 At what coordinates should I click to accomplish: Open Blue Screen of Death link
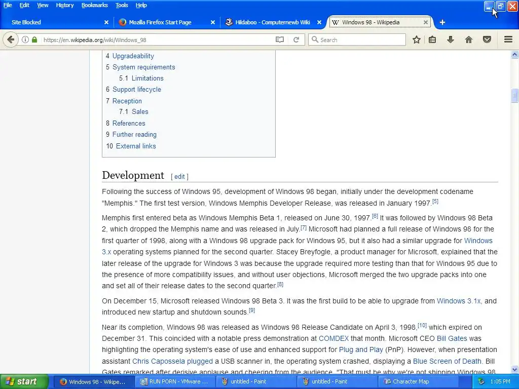click(447, 361)
